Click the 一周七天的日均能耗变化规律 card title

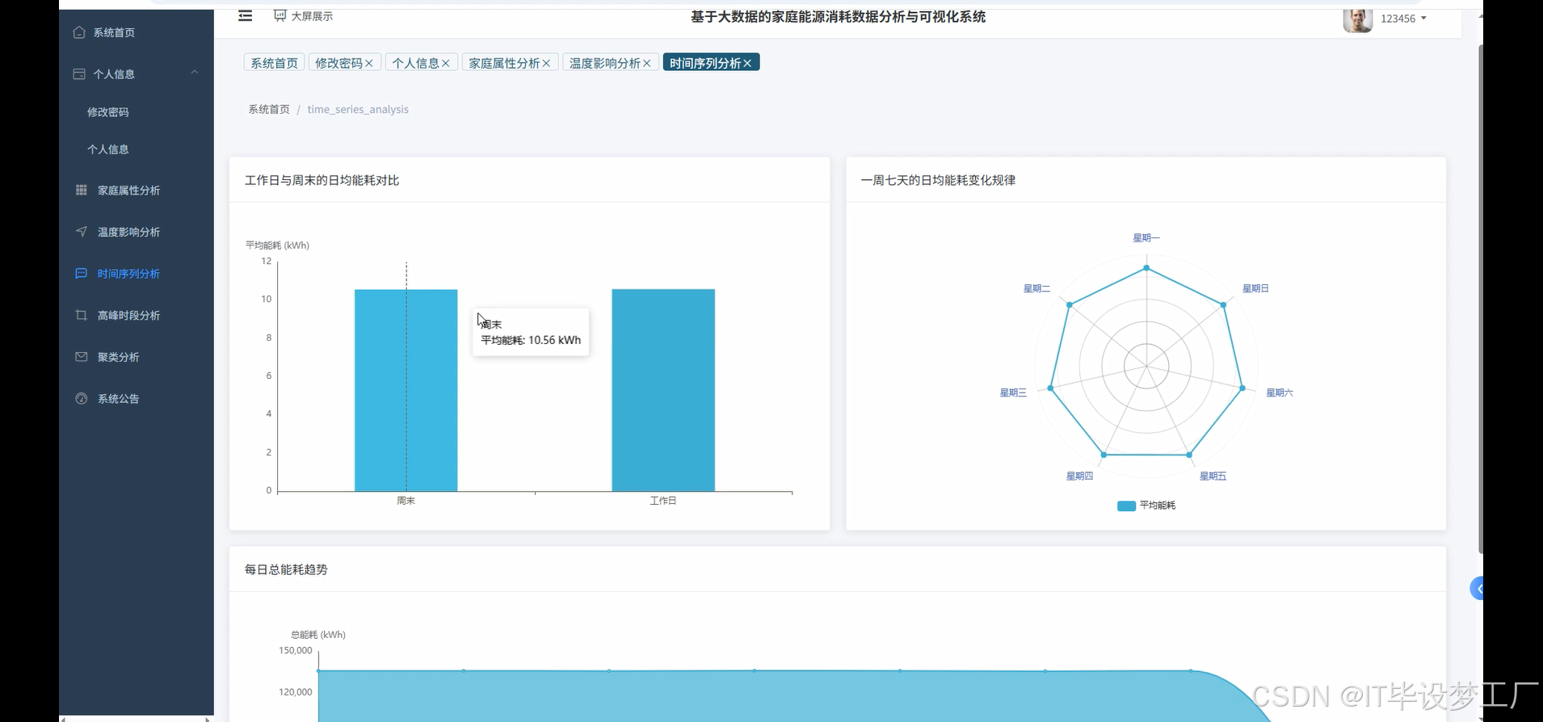pyautogui.click(x=938, y=180)
